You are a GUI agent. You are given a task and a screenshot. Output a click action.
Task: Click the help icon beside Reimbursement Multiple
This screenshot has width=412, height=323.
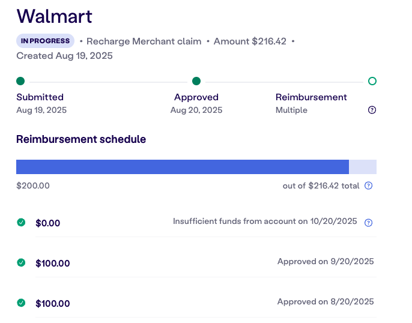coord(372,110)
